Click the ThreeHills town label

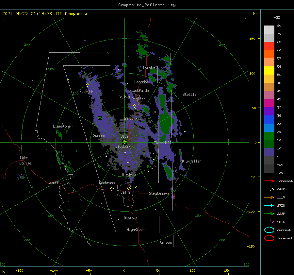point(164,143)
